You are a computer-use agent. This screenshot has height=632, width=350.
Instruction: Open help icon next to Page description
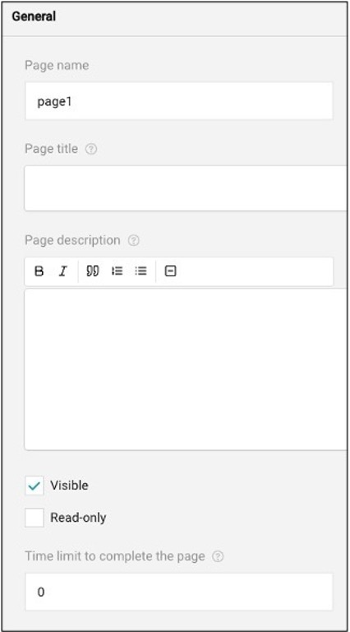pyautogui.click(x=134, y=240)
